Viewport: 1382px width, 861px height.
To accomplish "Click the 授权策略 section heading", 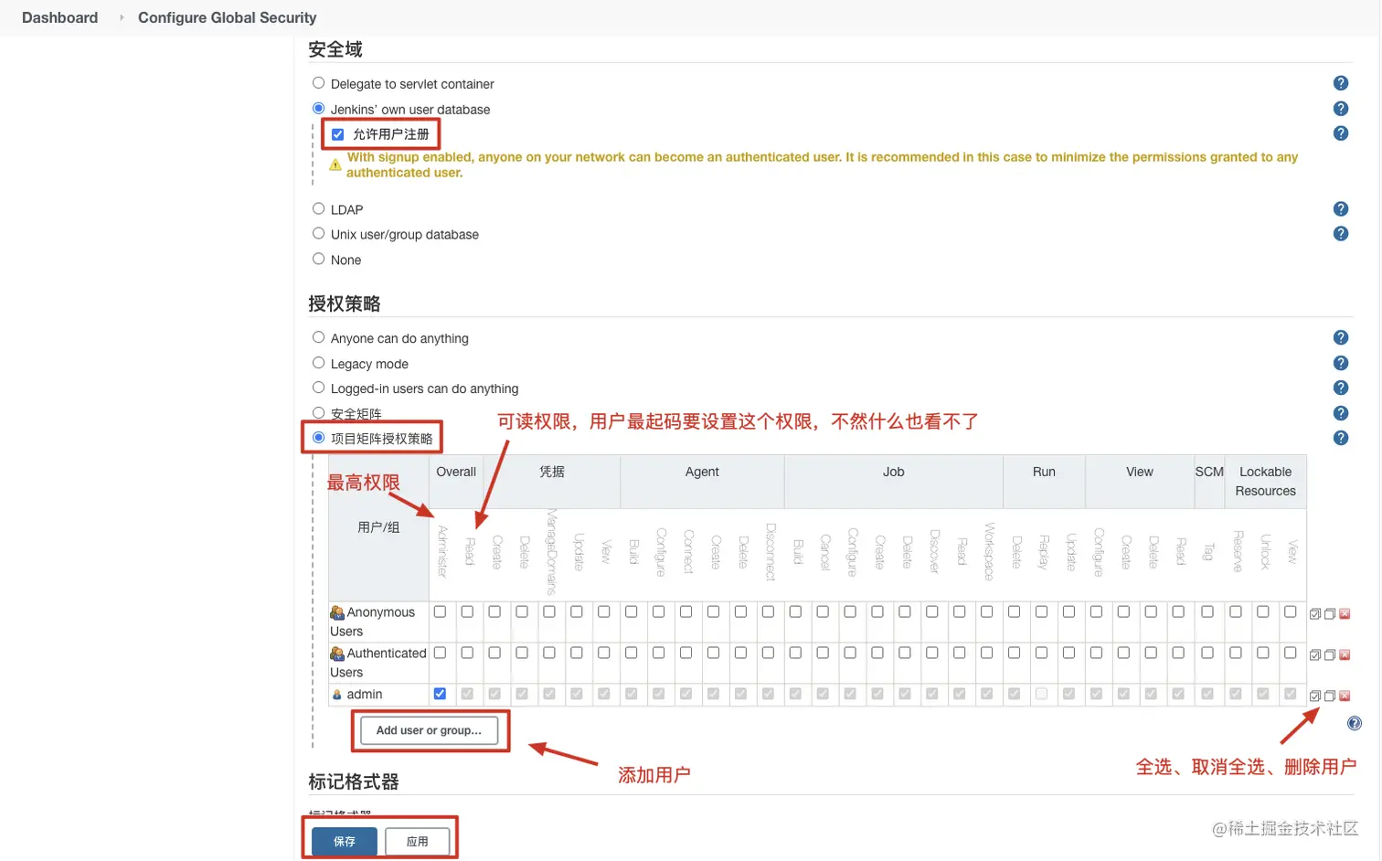I will tap(345, 303).
